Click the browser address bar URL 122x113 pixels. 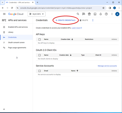(x=56, y=8)
